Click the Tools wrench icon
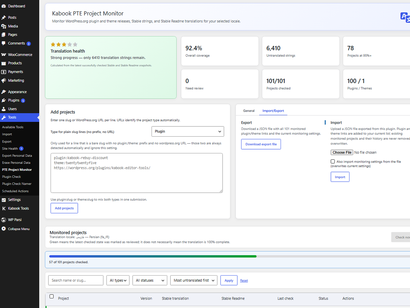The height and width of the screenshot is (308, 410). click(4, 117)
